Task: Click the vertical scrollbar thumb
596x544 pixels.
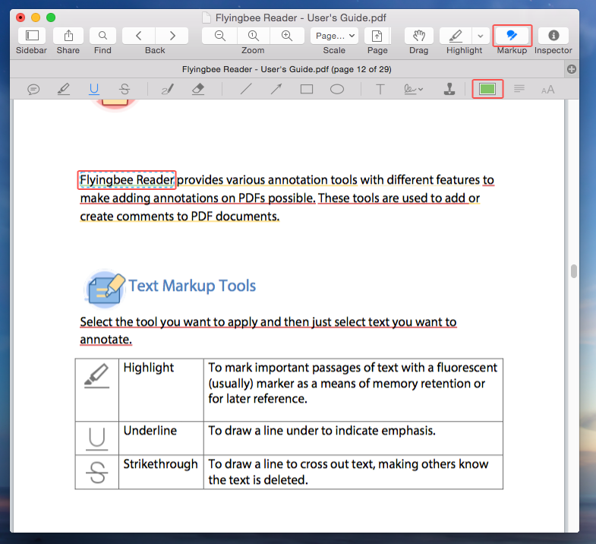Action: (573, 271)
